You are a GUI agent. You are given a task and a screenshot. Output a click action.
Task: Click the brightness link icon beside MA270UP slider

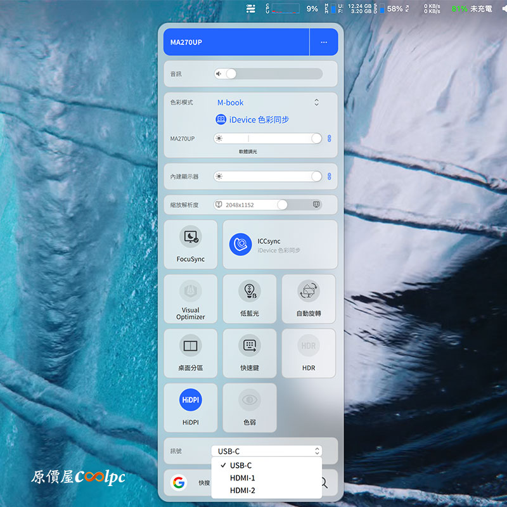point(329,138)
